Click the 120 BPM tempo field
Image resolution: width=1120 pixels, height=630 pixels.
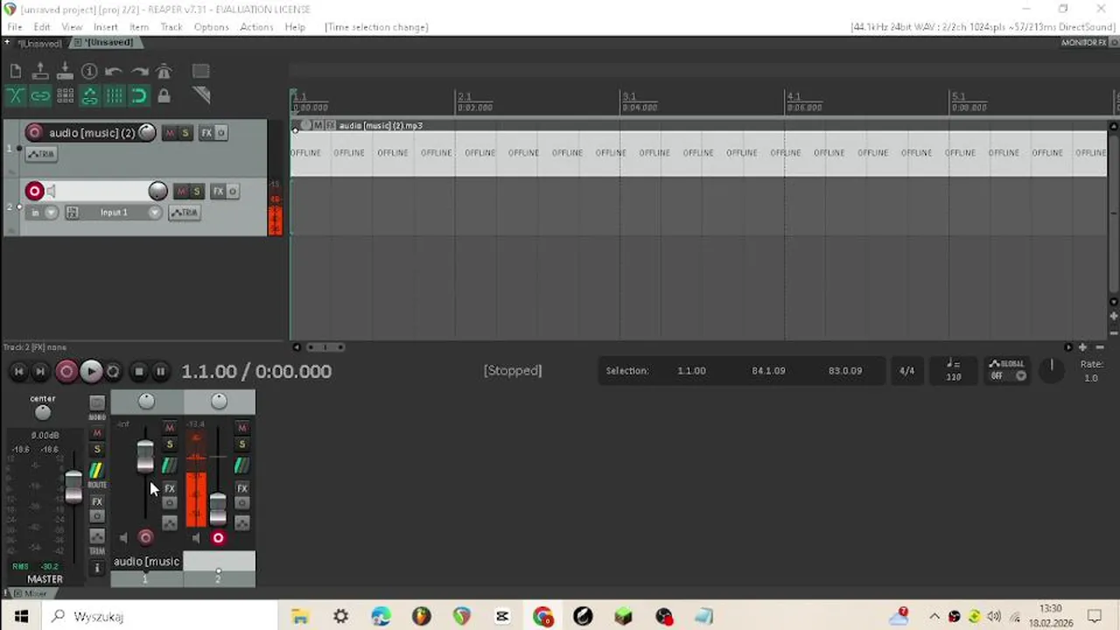point(953,371)
